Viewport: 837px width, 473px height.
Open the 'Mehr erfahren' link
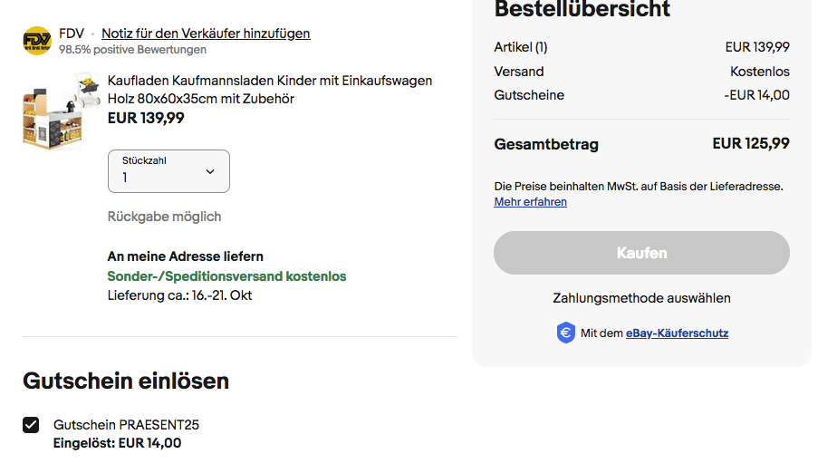coord(530,202)
